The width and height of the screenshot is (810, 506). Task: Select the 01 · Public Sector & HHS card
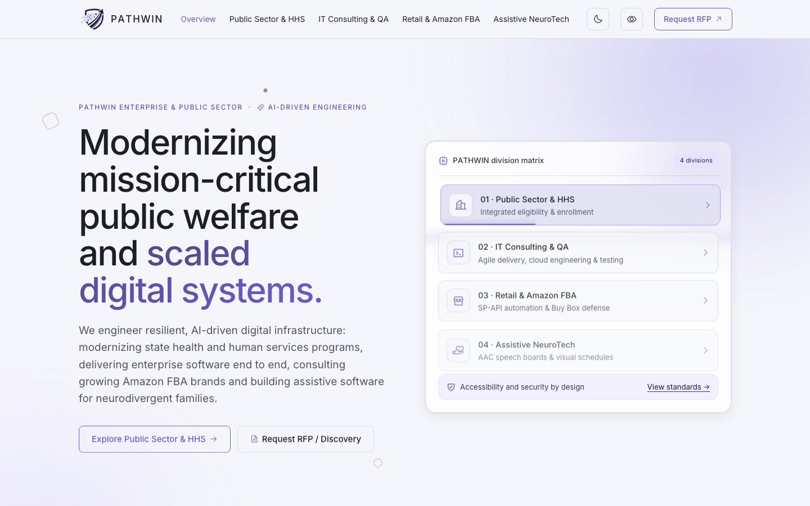pyautogui.click(x=580, y=205)
